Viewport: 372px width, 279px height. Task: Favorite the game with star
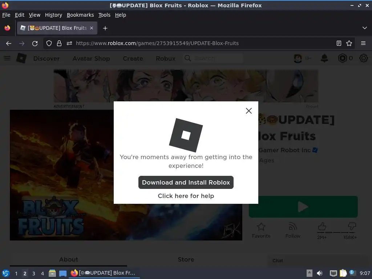[x=261, y=230]
